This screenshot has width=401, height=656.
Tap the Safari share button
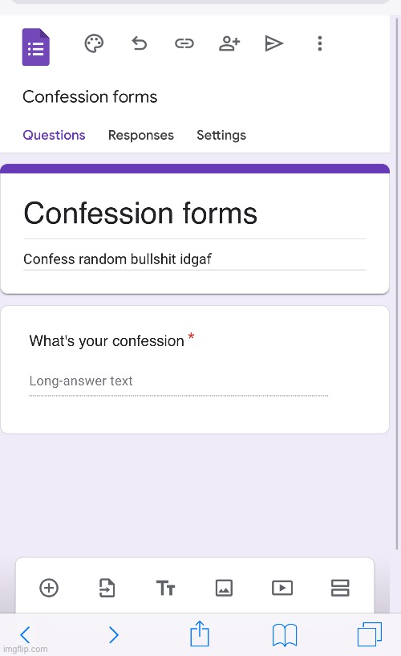tap(200, 634)
